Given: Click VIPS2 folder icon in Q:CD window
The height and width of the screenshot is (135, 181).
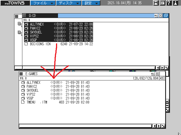Looking at the screenshot, I should coord(26,36).
